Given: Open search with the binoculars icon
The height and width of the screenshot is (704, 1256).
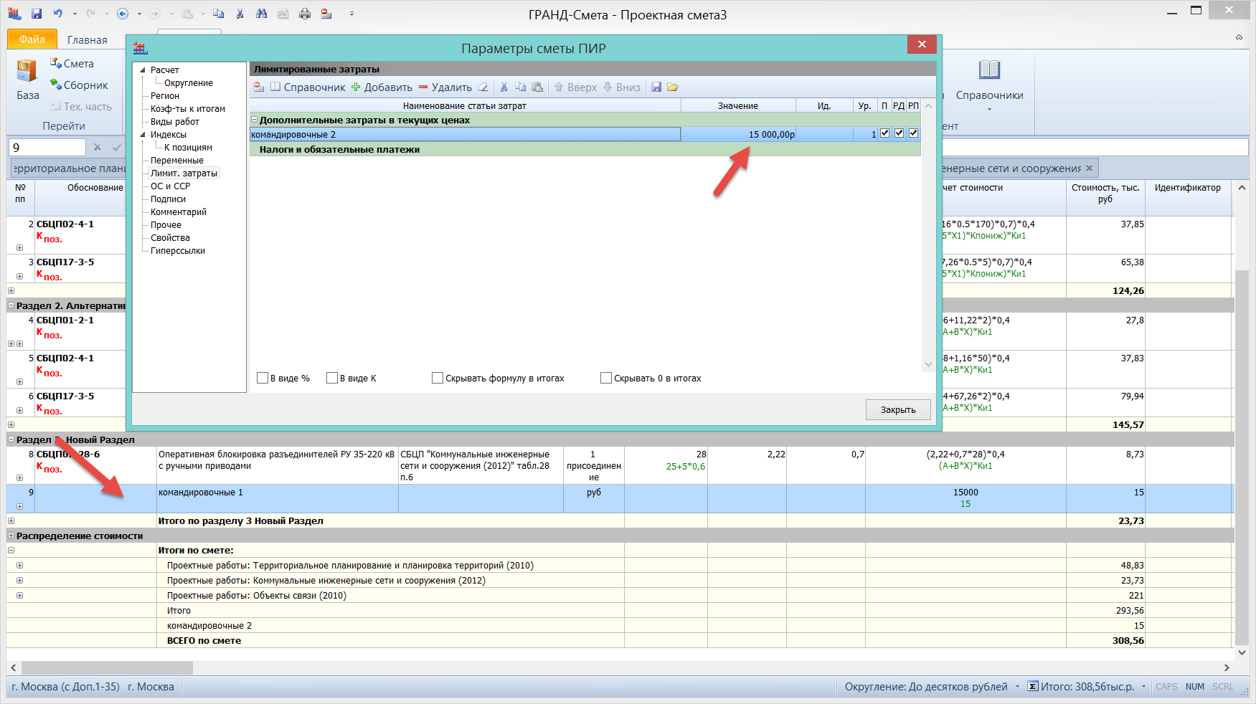Looking at the screenshot, I should click(261, 14).
